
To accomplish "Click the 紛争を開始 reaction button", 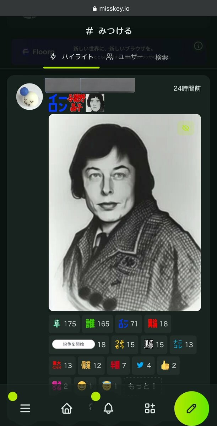I will (x=79, y=345).
